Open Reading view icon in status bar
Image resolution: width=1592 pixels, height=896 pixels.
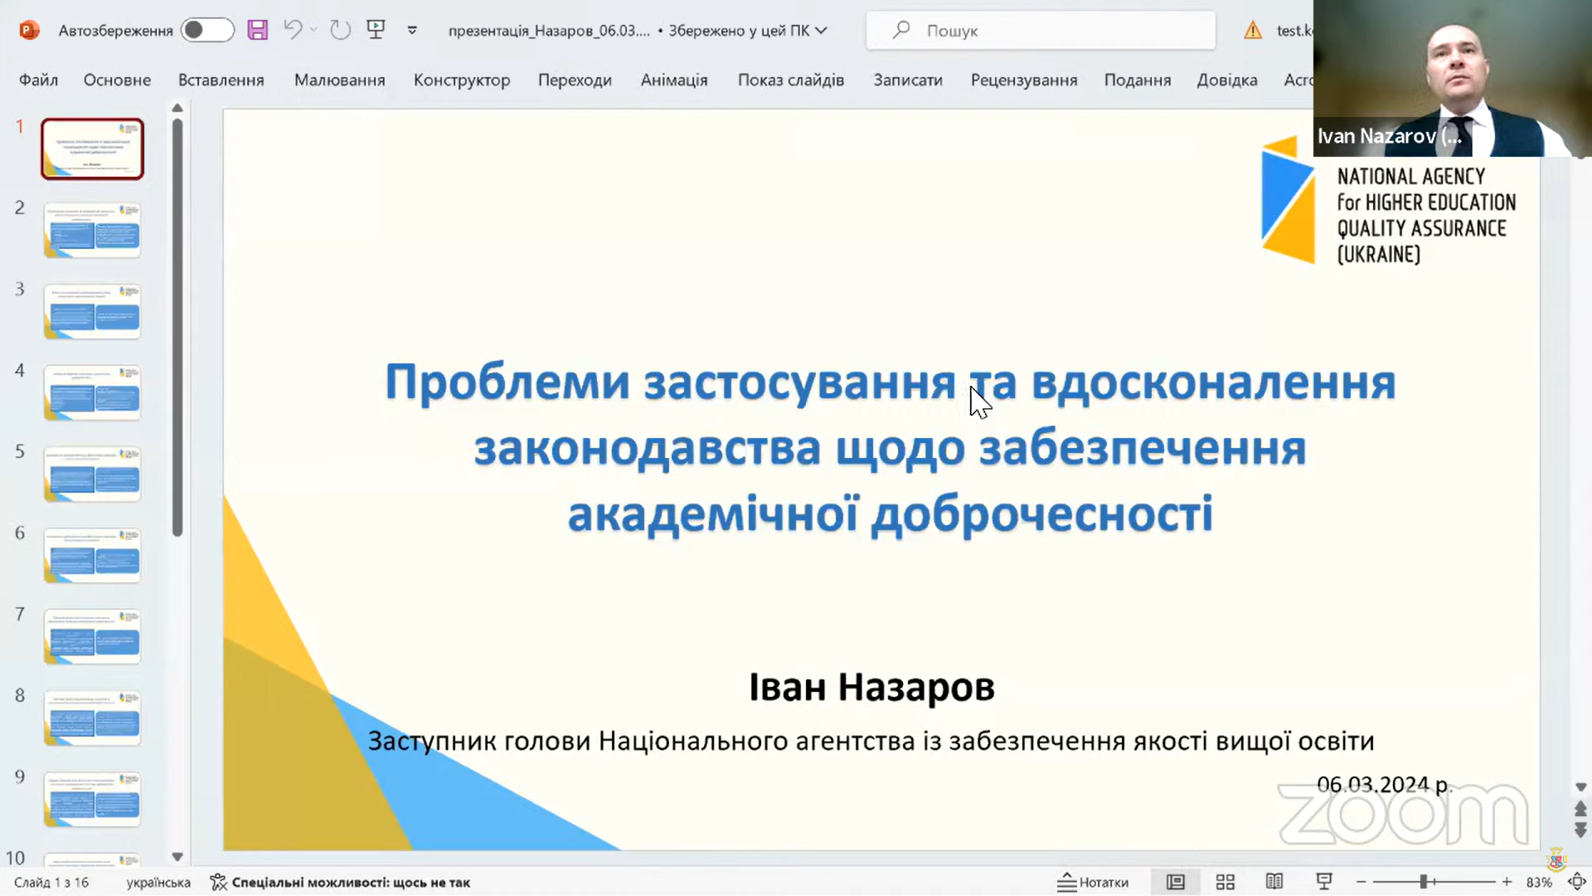[x=1274, y=882]
